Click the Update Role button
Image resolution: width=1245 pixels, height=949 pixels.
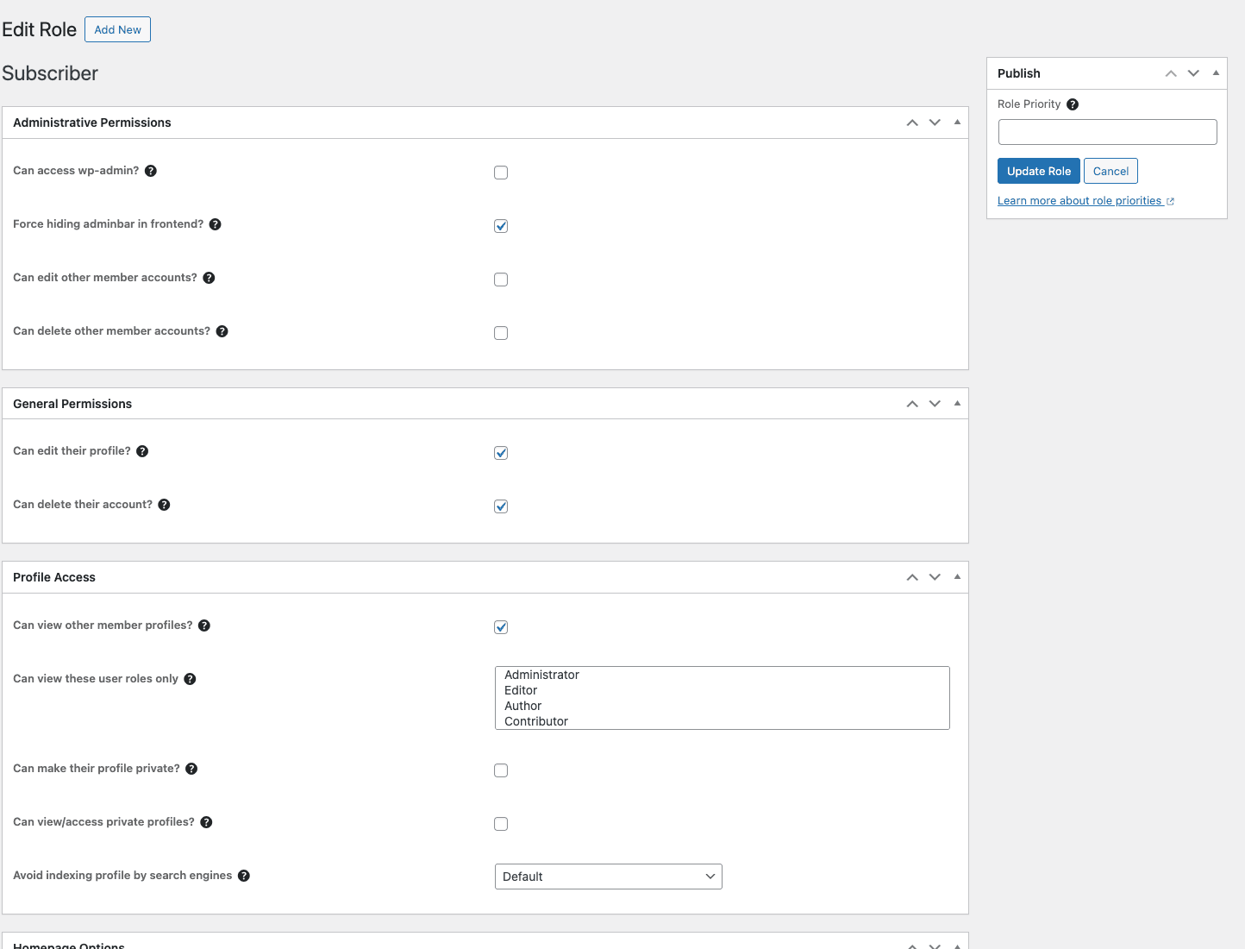[1039, 171]
